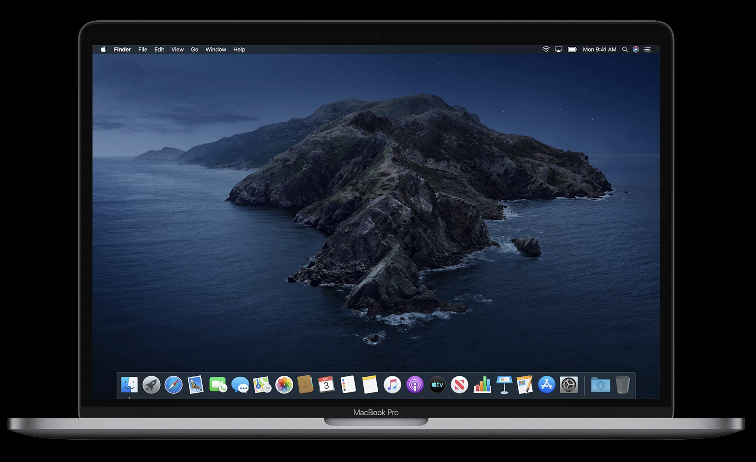
Task: Open Safari from the Dock
Action: click(174, 385)
